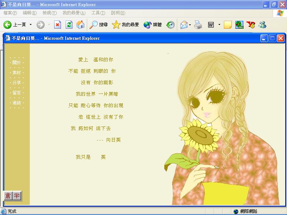Click the Refresh page icon
This screenshot has height=215, width=287.
click(x=69, y=25)
